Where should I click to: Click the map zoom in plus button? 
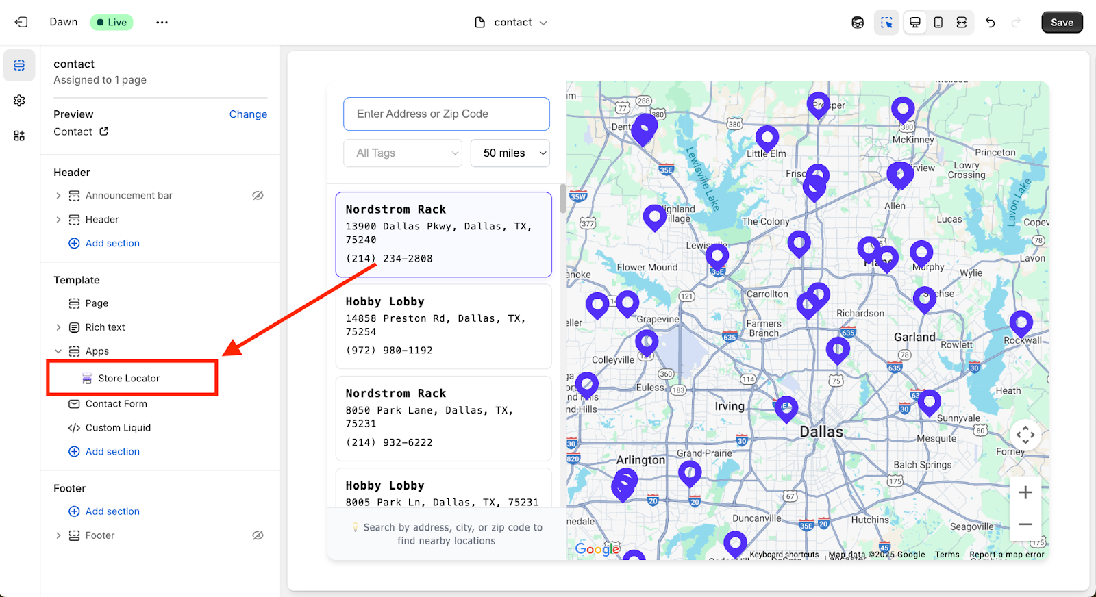click(1025, 492)
